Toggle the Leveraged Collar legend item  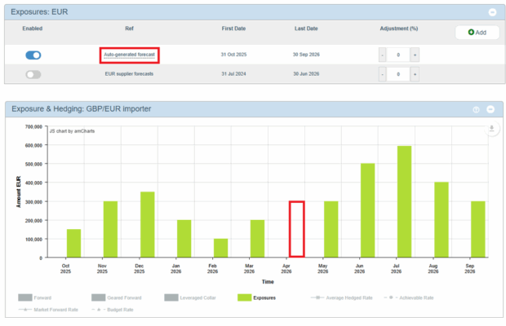pos(172,297)
